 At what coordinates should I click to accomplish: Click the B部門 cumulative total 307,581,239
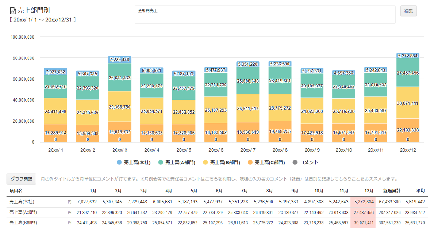(389, 223)
